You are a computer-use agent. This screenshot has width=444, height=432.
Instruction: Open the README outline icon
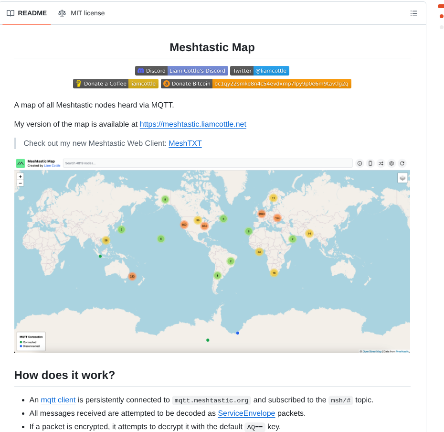413,13
